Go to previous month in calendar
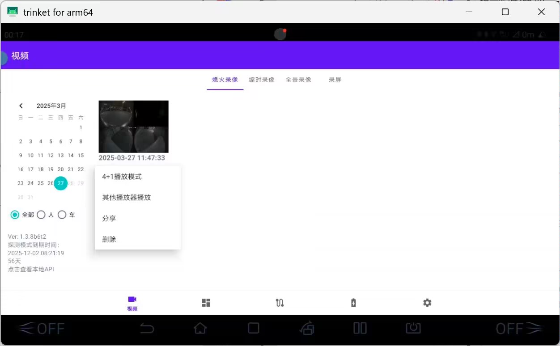The width and height of the screenshot is (560, 346). tap(21, 106)
